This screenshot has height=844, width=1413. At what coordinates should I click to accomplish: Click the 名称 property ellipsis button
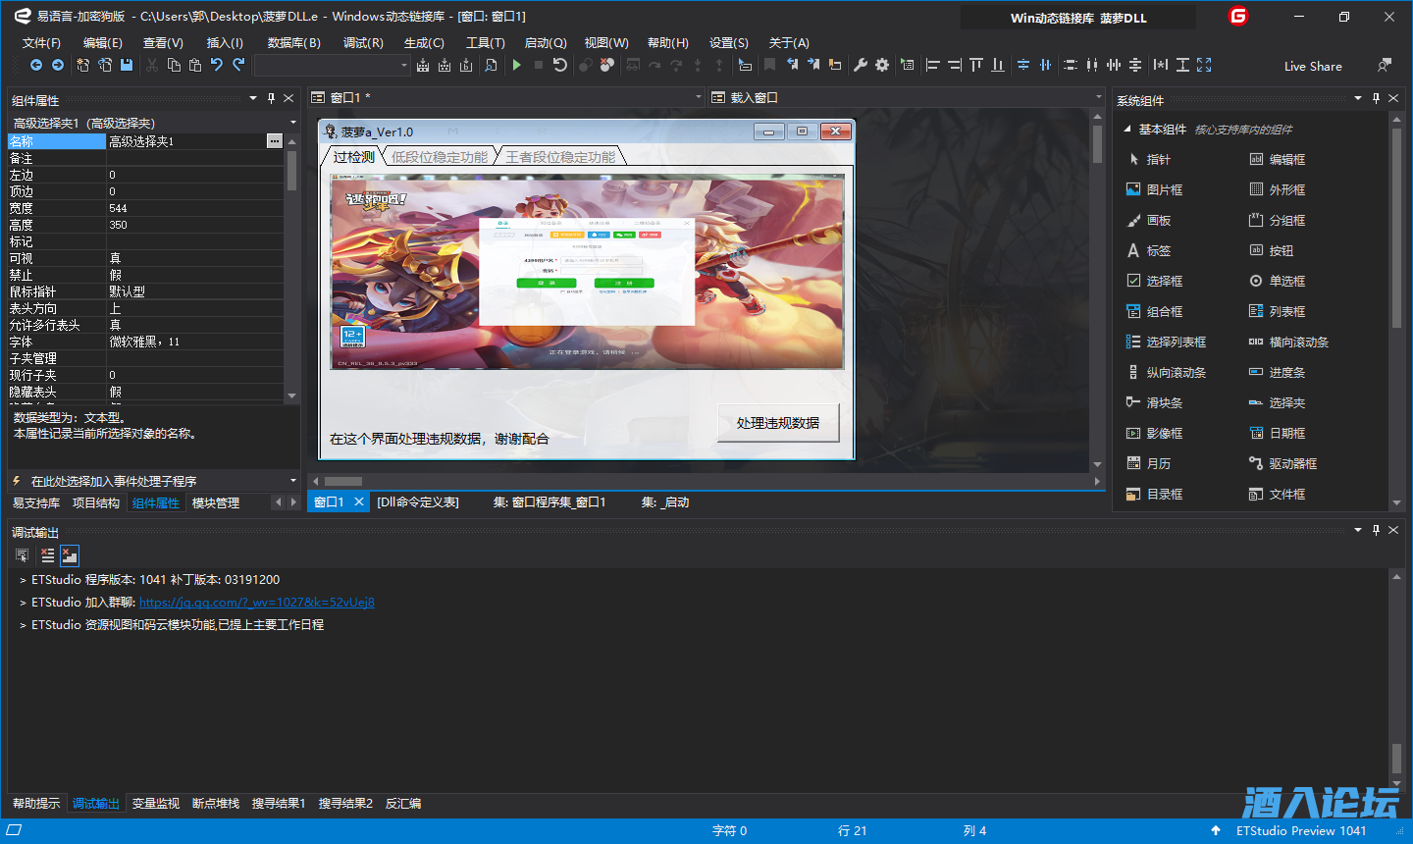[x=275, y=141]
